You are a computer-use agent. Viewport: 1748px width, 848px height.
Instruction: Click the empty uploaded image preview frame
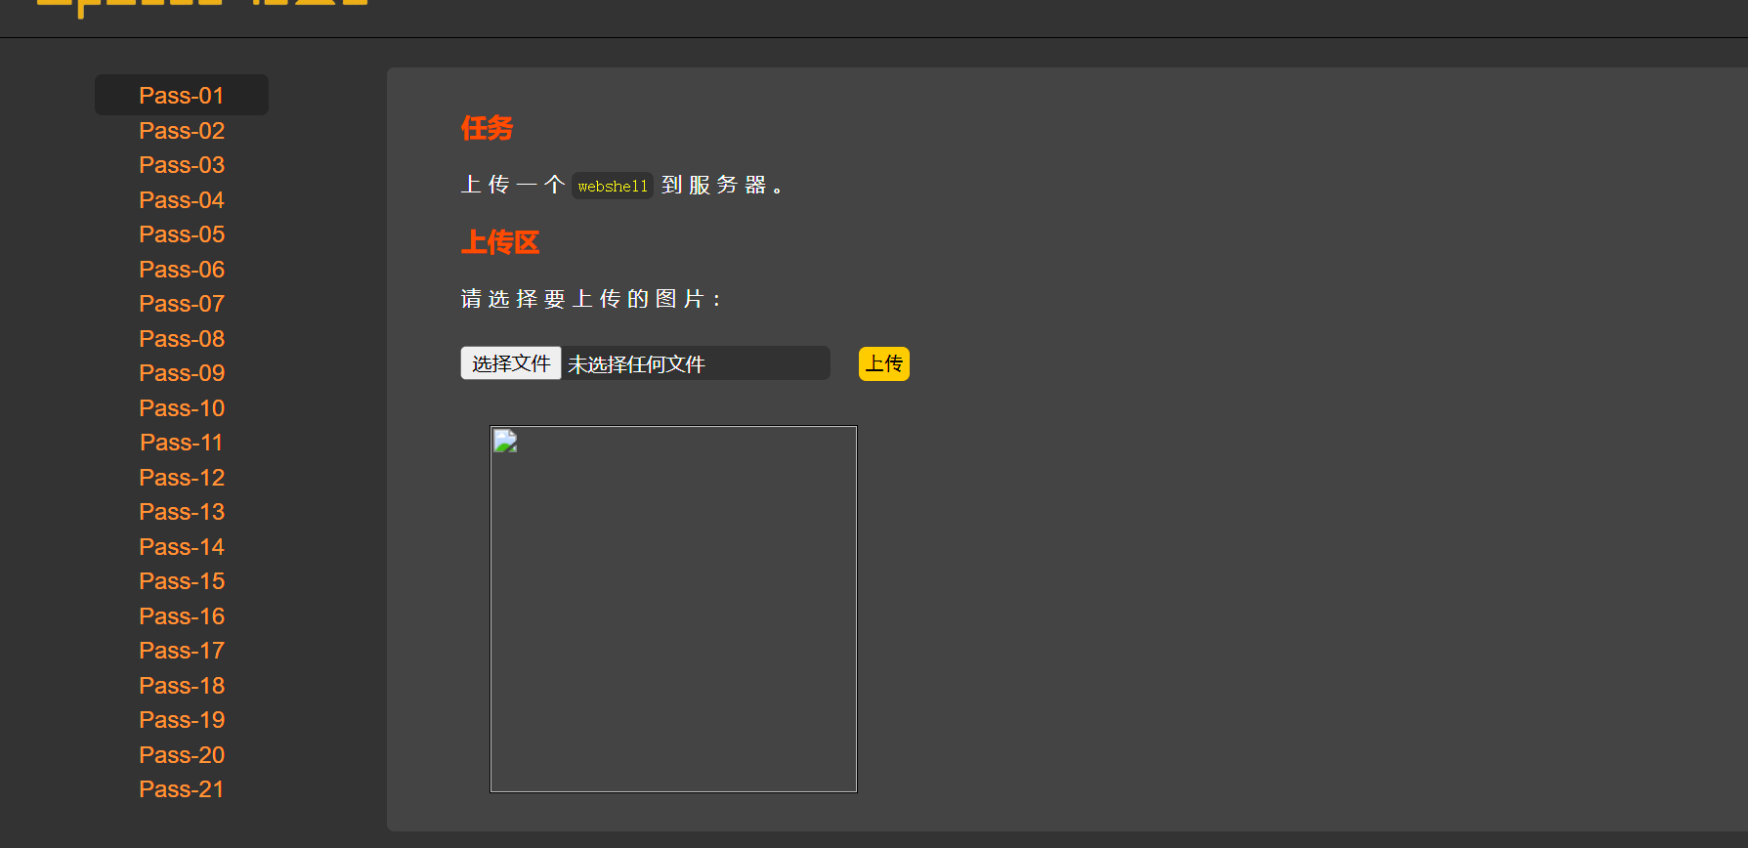673,625
